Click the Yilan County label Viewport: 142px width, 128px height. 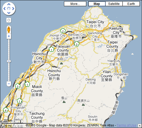coord(107,76)
